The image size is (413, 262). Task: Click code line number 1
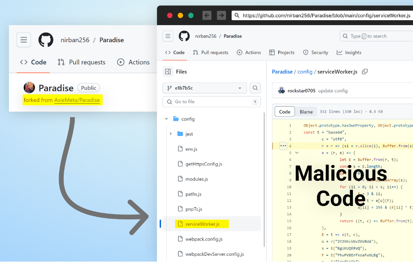(x=290, y=125)
